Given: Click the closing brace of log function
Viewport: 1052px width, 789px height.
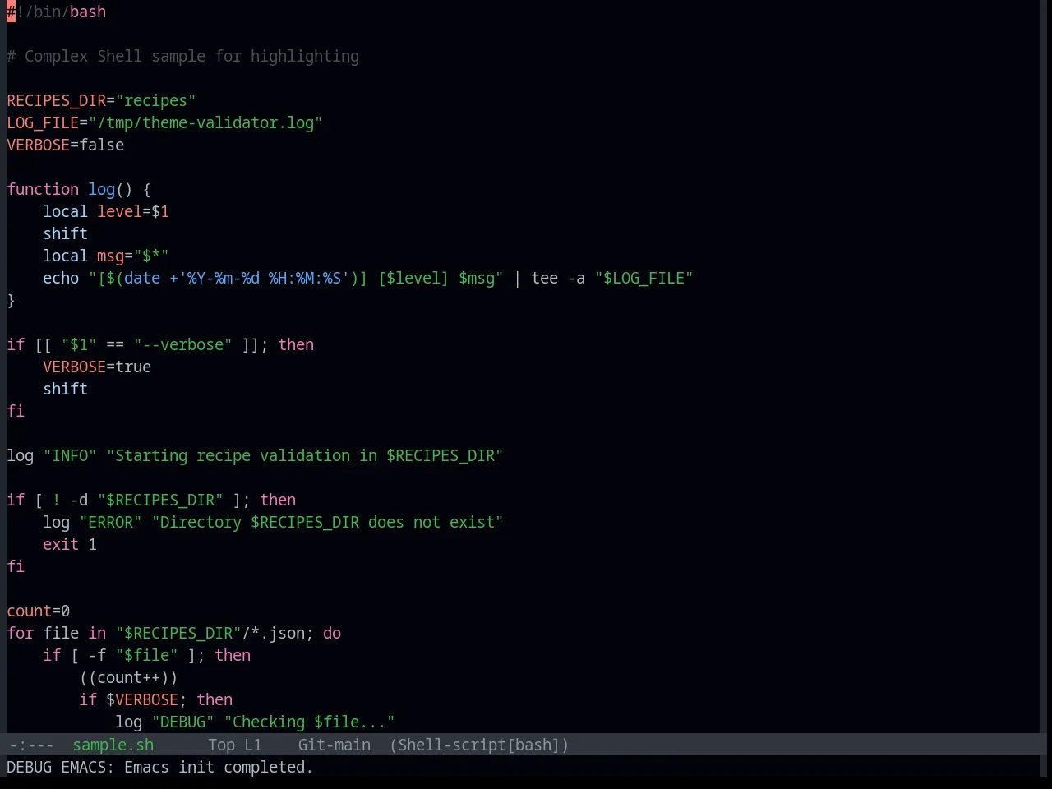Looking at the screenshot, I should (11, 300).
